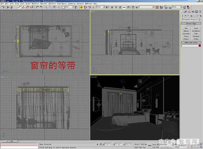Open the reference coordinate system View dropdown
203x149 pixels.
(x=100, y=7)
